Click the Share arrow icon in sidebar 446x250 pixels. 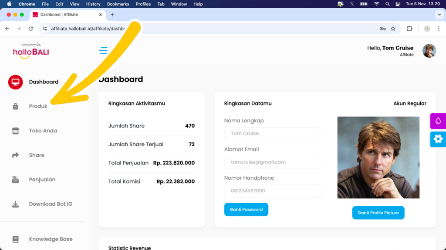(x=15, y=155)
